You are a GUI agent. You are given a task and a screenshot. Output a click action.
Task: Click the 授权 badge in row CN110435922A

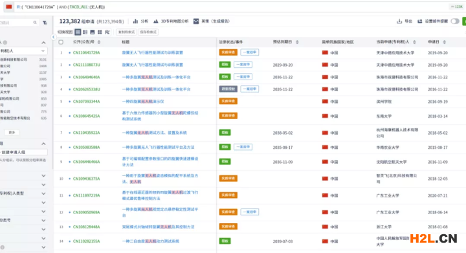pos(225,133)
